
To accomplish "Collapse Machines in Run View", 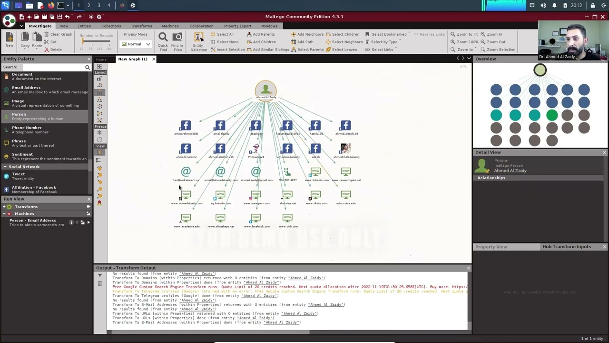I will (4, 214).
